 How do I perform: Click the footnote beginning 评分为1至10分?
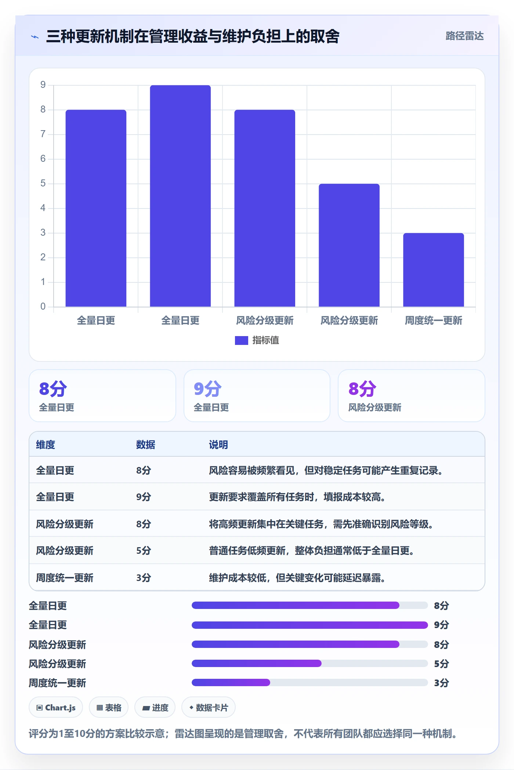click(x=243, y=734)
